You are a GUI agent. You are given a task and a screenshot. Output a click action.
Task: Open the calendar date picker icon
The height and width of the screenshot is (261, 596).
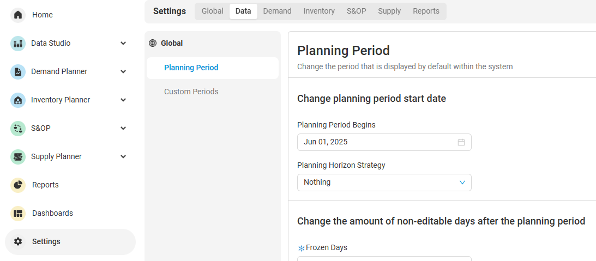pos(461,142)
